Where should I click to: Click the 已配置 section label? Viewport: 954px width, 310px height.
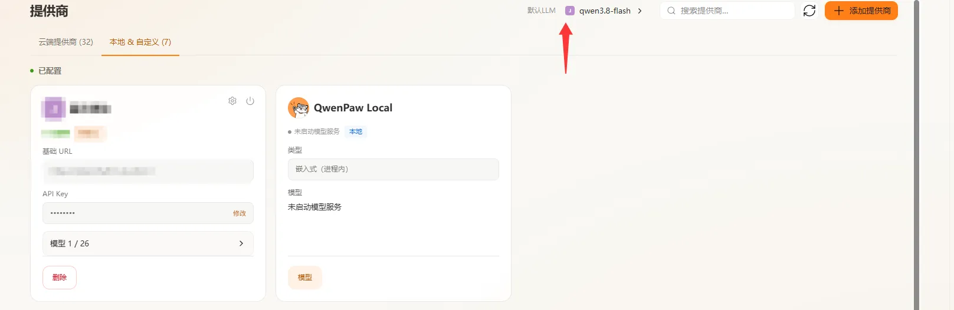click(50, 71)
